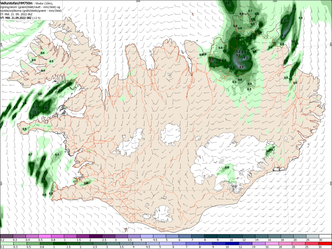This screenshot has height=249, width=332.
Task: Select white snow-scale swatch at 30
Action: (325, 236)
